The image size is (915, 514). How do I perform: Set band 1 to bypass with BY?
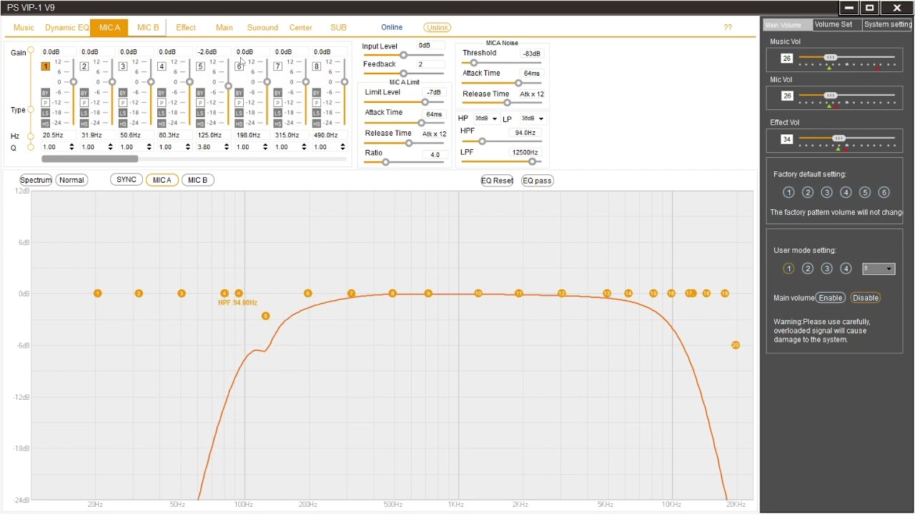[x=46, y=93]
